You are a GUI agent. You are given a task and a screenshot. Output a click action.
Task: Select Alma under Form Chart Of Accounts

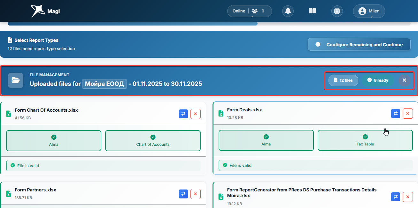click(x=54, y=141)
